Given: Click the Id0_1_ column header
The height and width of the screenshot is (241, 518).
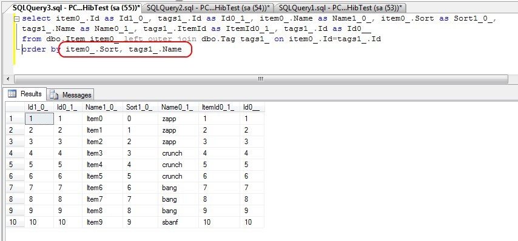Looking at the screenshot, I should 68,107.
